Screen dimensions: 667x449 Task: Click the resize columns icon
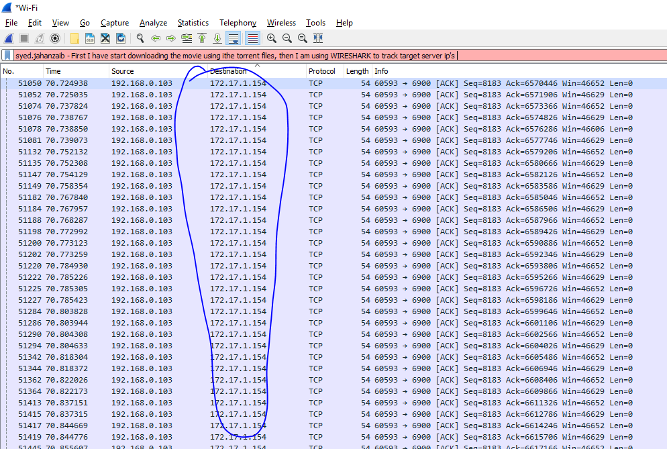coord(318,38)
